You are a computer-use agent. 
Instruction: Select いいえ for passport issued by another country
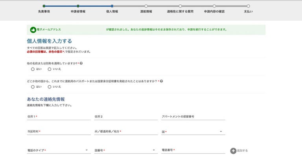tap(50, 87)
